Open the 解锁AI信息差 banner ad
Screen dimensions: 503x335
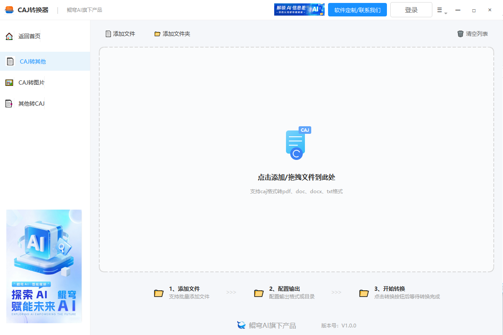pyautogui.click(x=299, y=9)
